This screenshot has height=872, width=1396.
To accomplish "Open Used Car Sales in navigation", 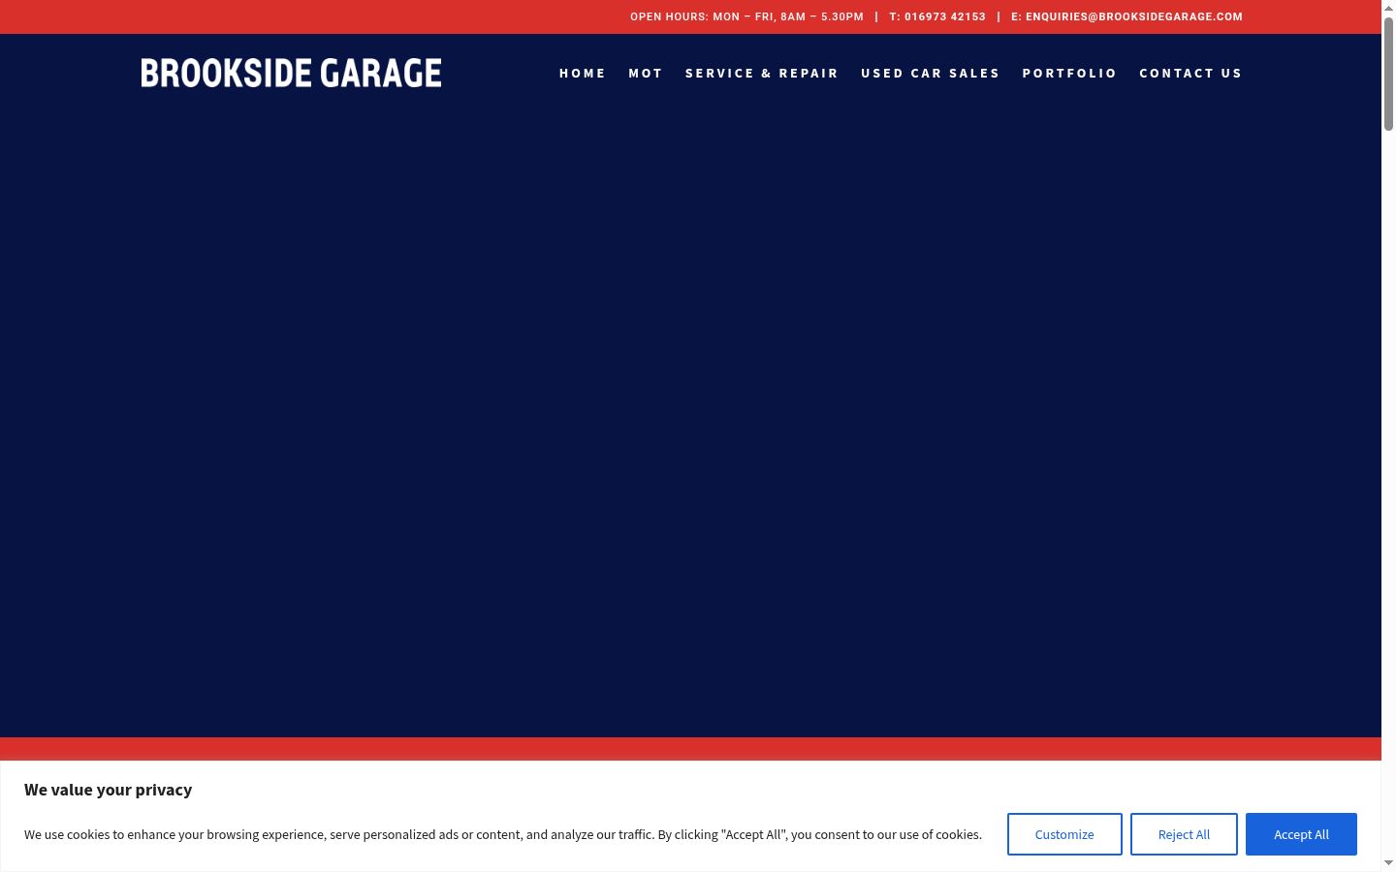I will [x=930, y=74].
